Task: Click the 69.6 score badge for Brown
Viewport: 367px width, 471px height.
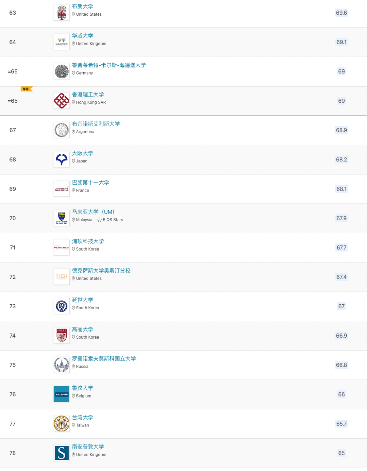Action: pos(341,13)
